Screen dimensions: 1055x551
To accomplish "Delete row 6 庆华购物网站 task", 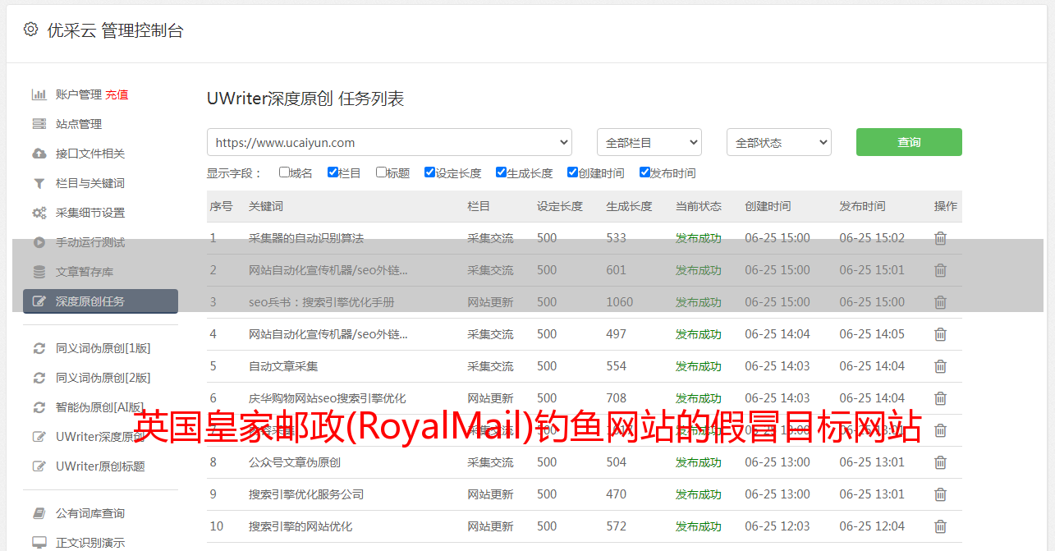I will tap(940, 398).
